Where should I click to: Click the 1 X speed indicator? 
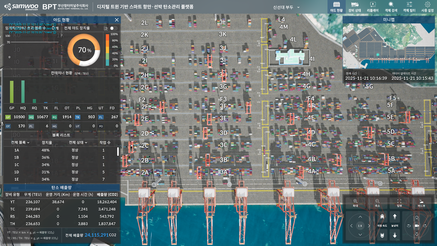[360, 226]
